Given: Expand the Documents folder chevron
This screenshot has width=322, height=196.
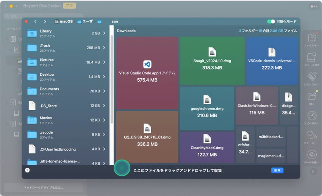Looking at the screenshot, I should [104, 91].
